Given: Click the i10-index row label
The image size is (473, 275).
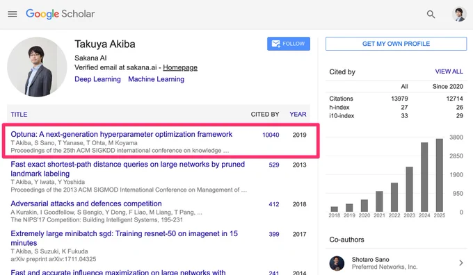Looking at the screenshot, I should pos(342,116).
